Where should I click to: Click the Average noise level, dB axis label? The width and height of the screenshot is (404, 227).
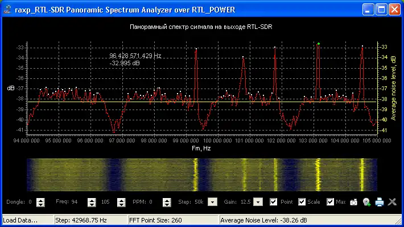coord(393,88)
